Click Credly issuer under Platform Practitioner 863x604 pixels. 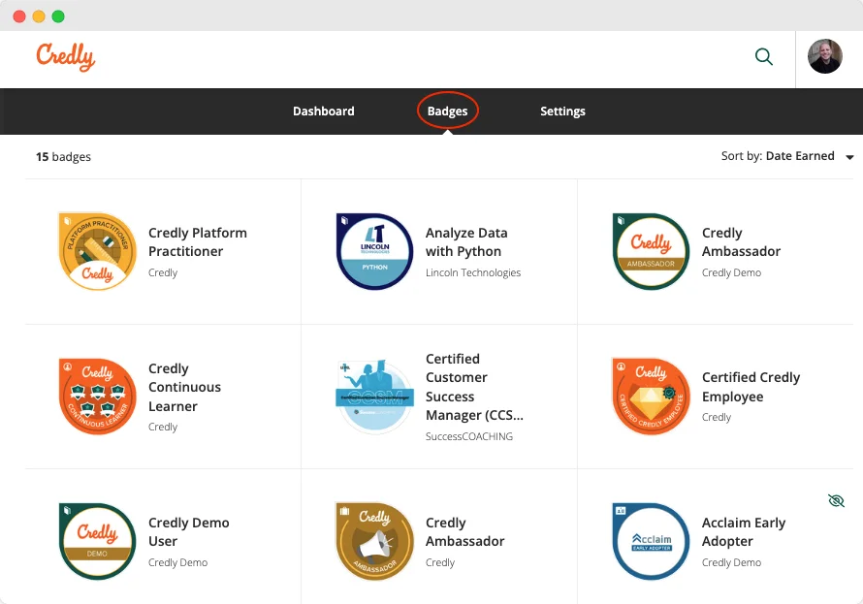163,272
